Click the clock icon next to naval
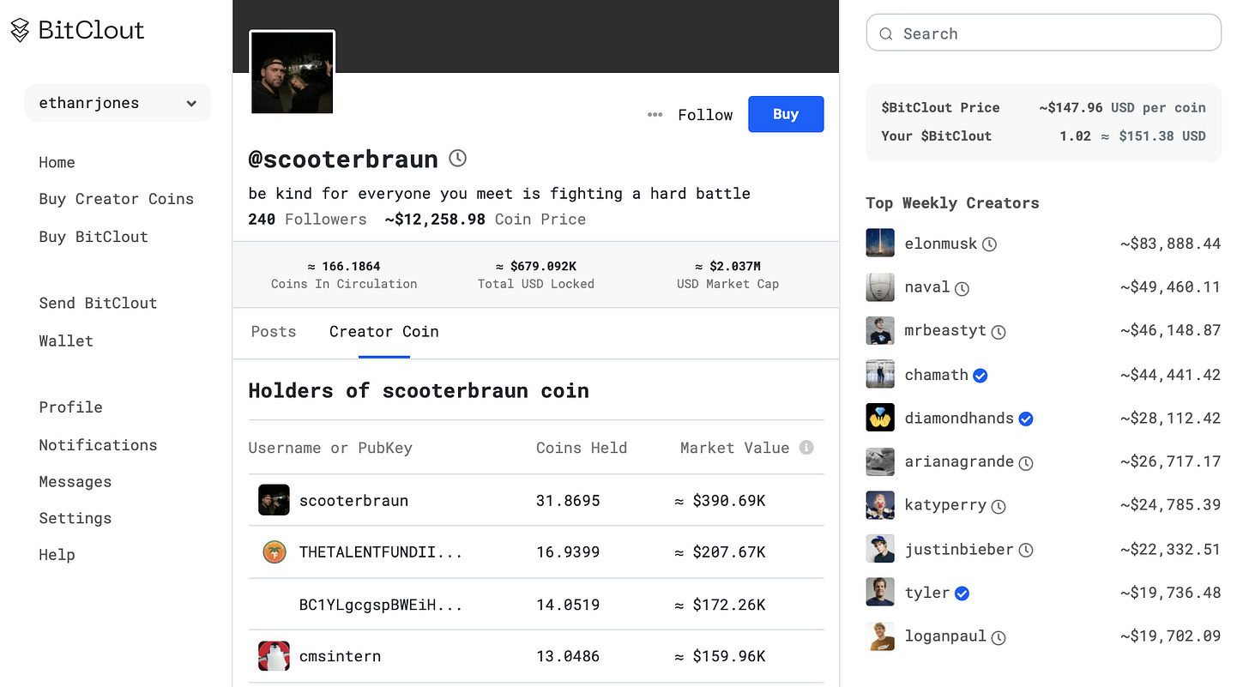The height and width of the screenshot is (687, 1249). coord(962,288)
